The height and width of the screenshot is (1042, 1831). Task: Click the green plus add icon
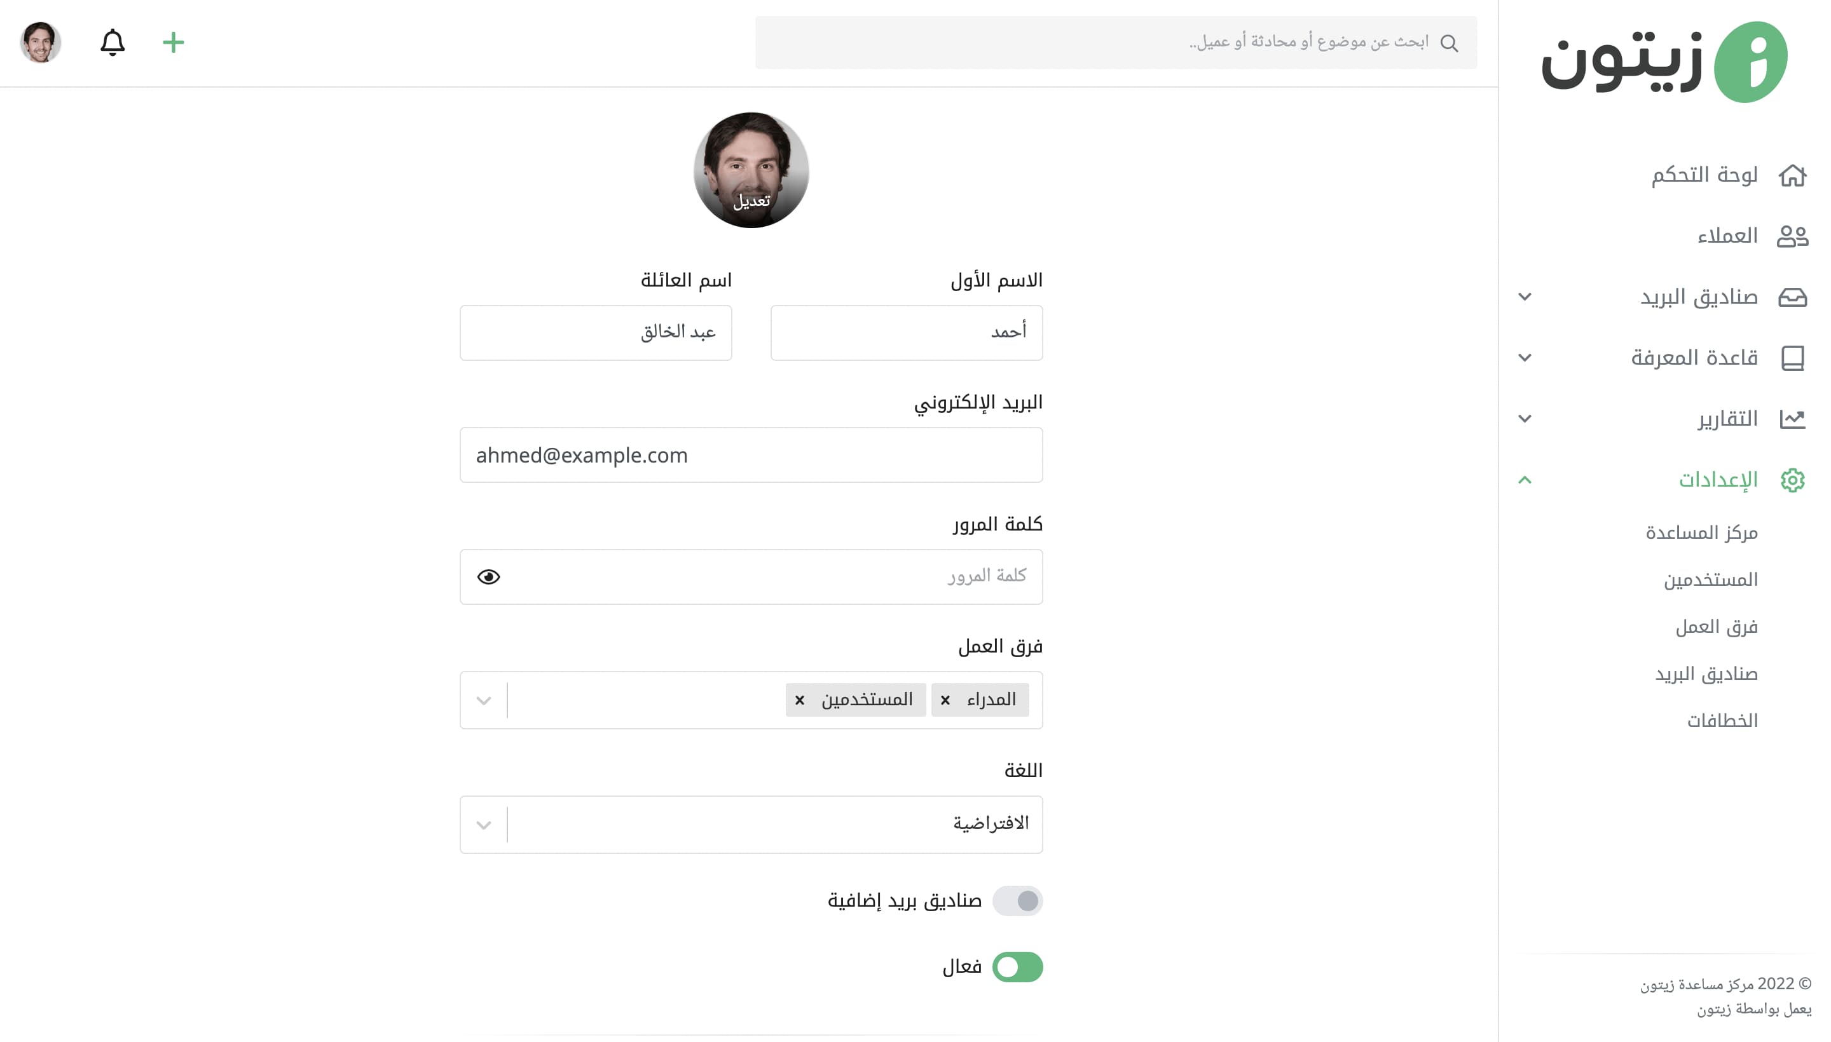point(174,42)
